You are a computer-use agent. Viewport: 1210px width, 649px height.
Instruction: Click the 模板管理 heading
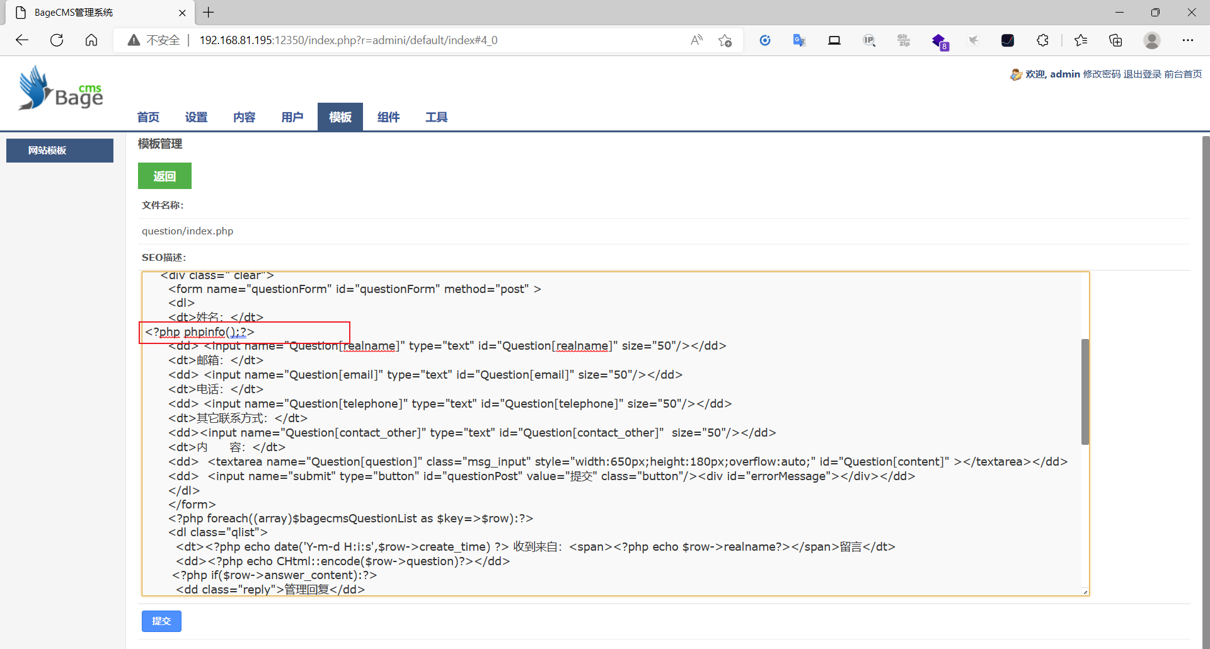pos(160,144)
